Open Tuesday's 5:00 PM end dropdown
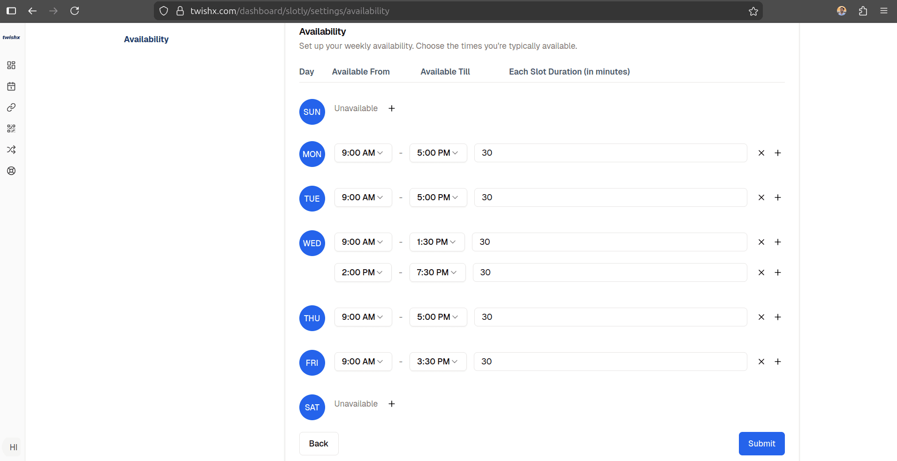 coord(438,197)
